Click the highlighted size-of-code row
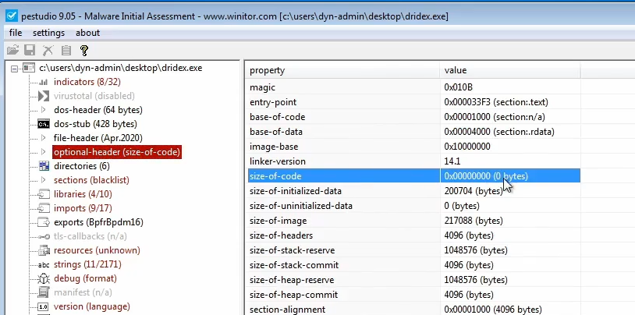 [x=413, y=176]
